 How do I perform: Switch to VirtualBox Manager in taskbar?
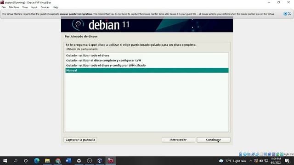[x=100, y=161]
